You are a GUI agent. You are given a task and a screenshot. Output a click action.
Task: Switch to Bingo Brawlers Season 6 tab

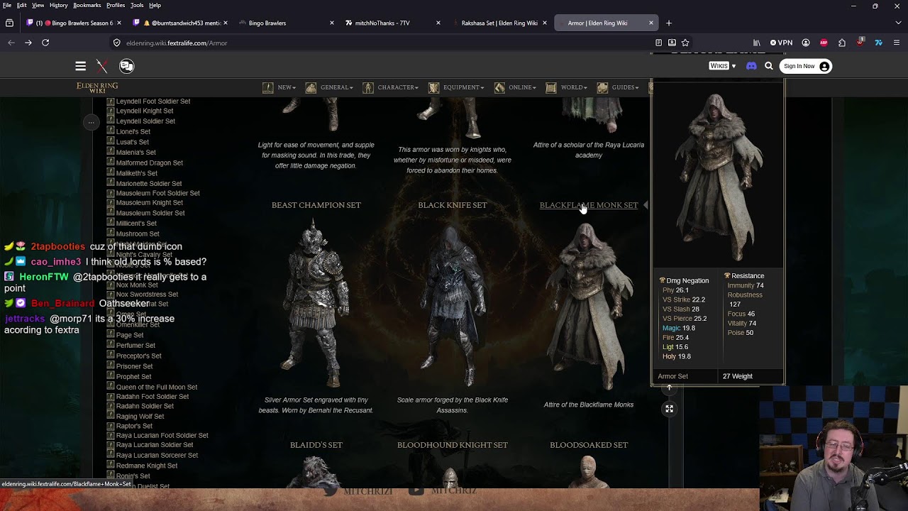pos(74,23)
